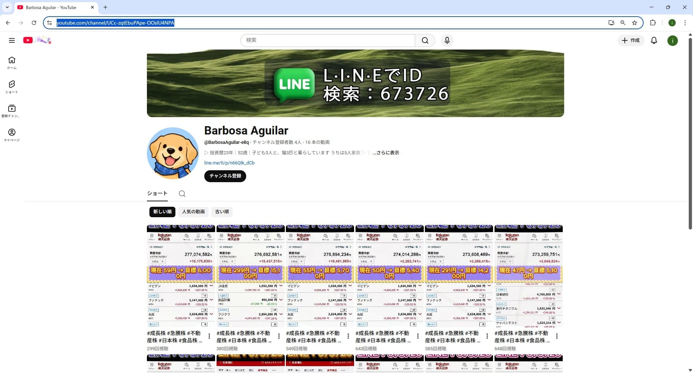Click the title of the 299回視聴 short
The image size is (693, 373).
pyautogui.click(x=175, y=337)
